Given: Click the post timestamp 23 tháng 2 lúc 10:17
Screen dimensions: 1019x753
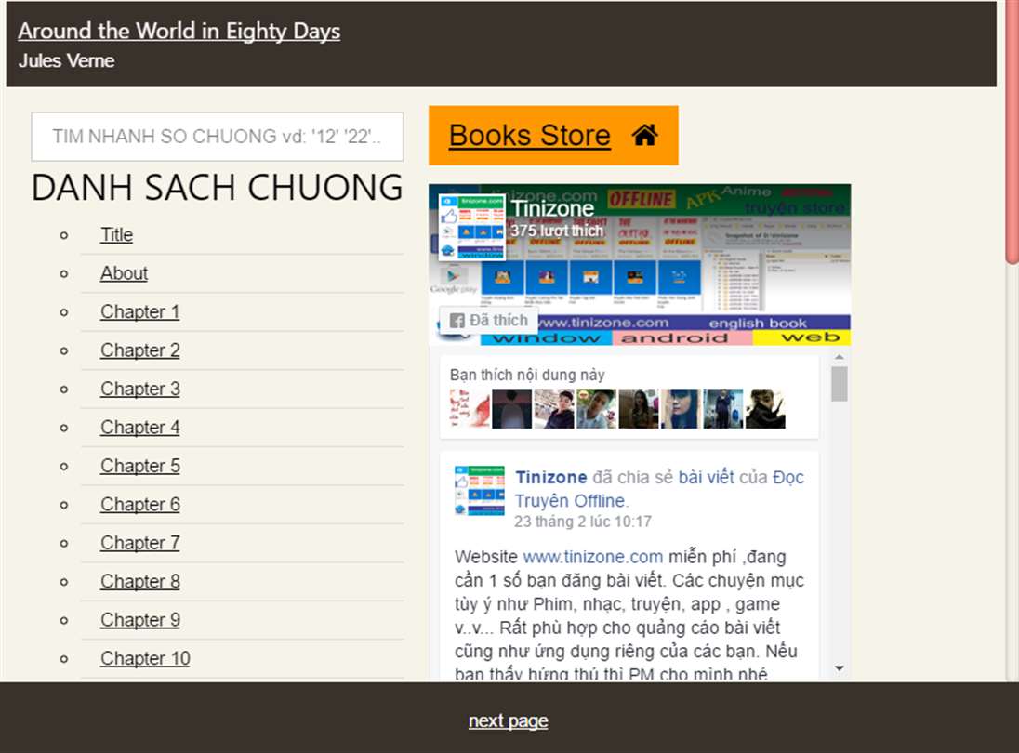Looking at the screenshot, I should tap(582, 522).
